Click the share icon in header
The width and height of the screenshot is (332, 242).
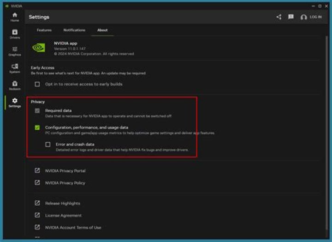click(279, 17)
